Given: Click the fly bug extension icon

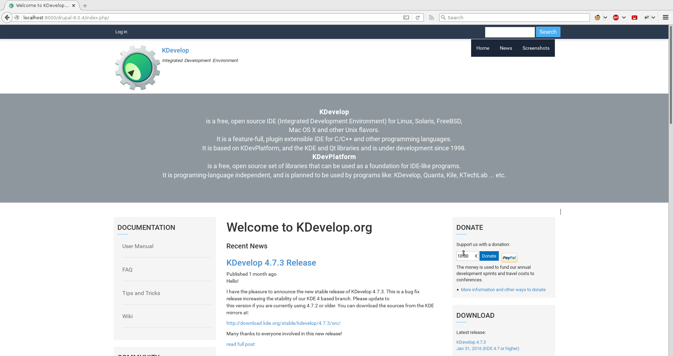Looking at the screenshot, I should (x=647, y=18).
